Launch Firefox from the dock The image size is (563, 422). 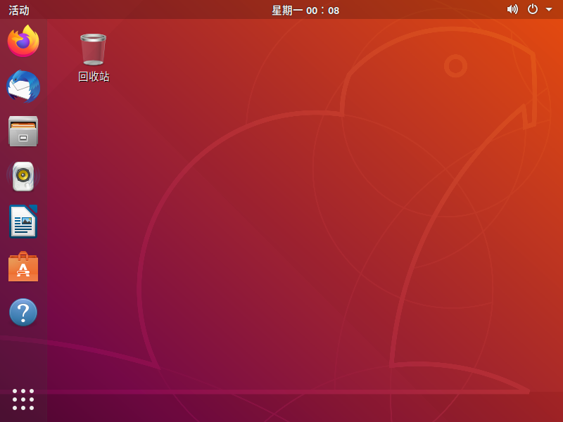pyautogui.click(x=23, y=41)
